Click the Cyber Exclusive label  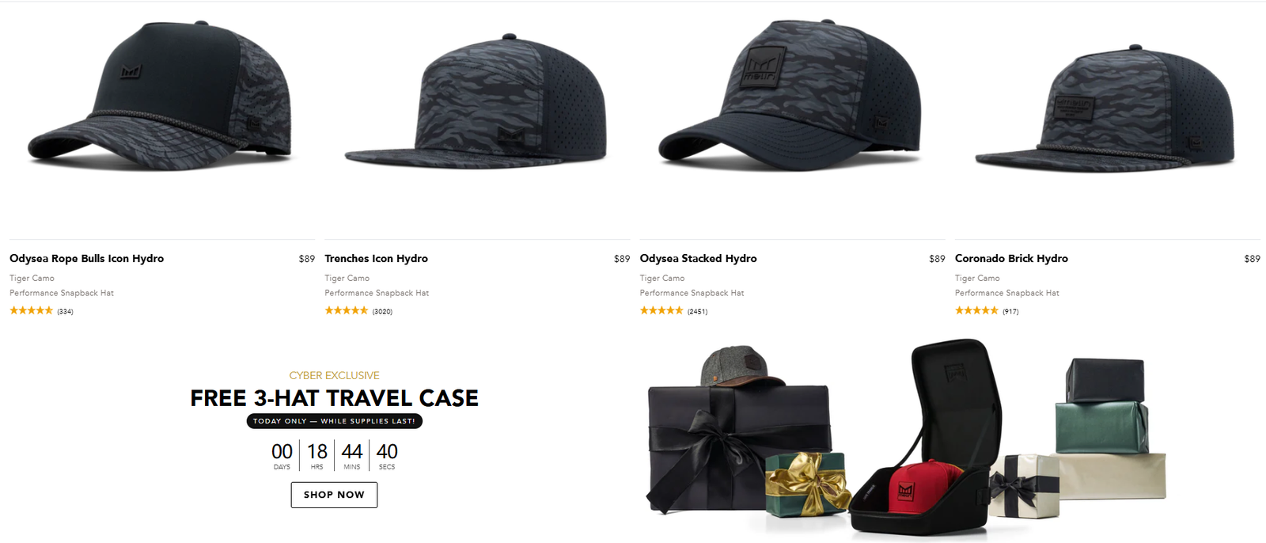pos(334,375)
